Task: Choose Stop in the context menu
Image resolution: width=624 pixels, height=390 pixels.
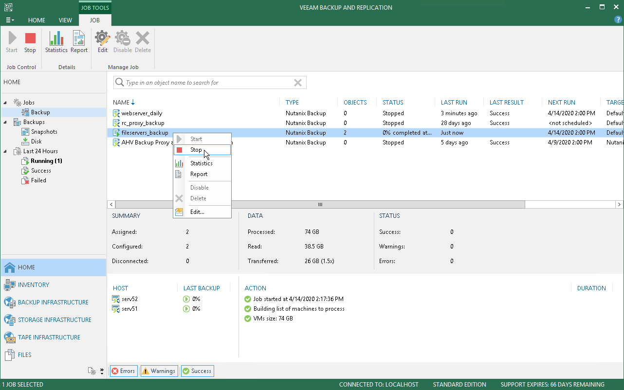Action: [202, 150]
